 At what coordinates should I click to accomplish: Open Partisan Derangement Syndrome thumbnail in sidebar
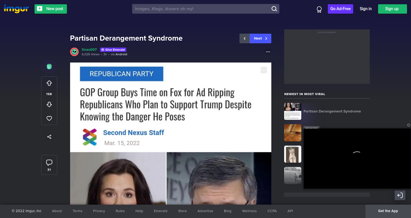click(293, 111)
